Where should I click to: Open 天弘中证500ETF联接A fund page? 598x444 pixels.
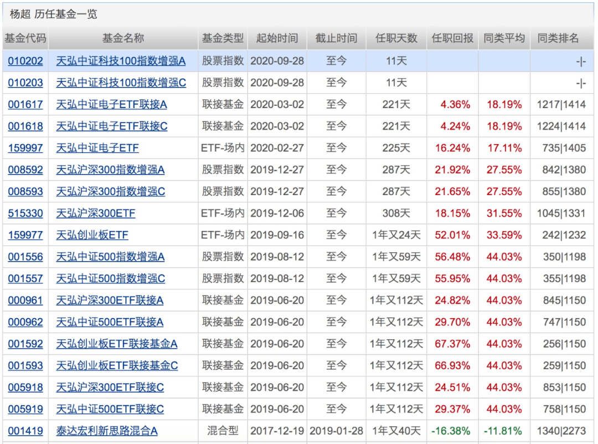[110, 322]
